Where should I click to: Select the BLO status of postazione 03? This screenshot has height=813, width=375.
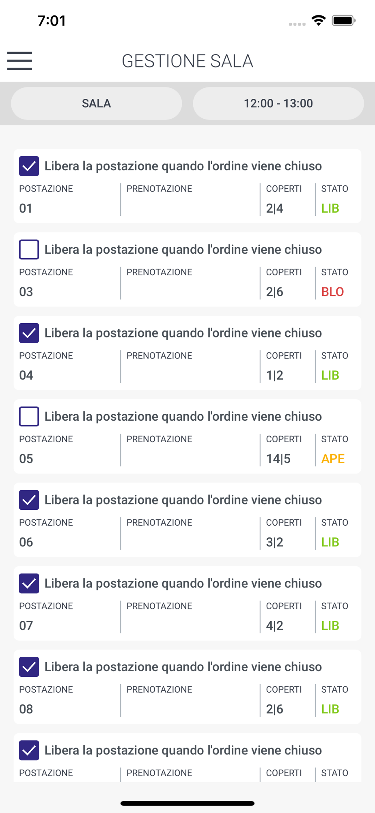click(332, 292)
